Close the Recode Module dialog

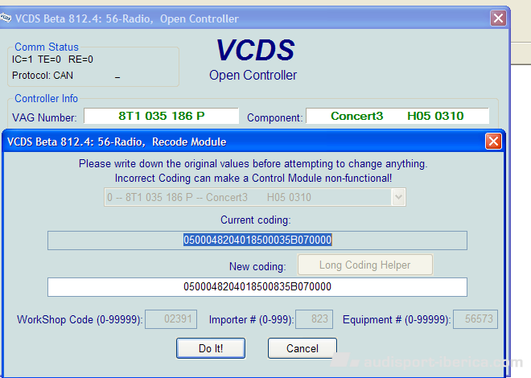(493, 141)
